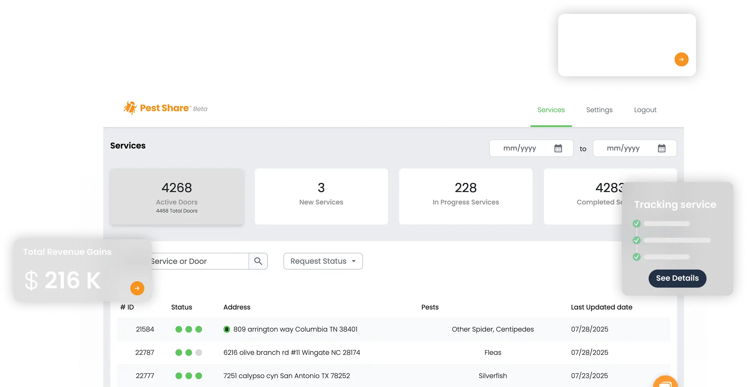Click first green check in Tracking service
This screenshot has width=748, height=387.
(x=636, y=223)
